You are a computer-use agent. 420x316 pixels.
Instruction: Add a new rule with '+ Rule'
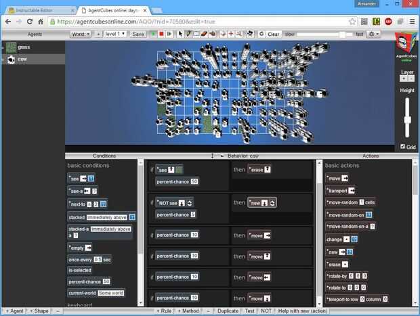click(164, 311)
